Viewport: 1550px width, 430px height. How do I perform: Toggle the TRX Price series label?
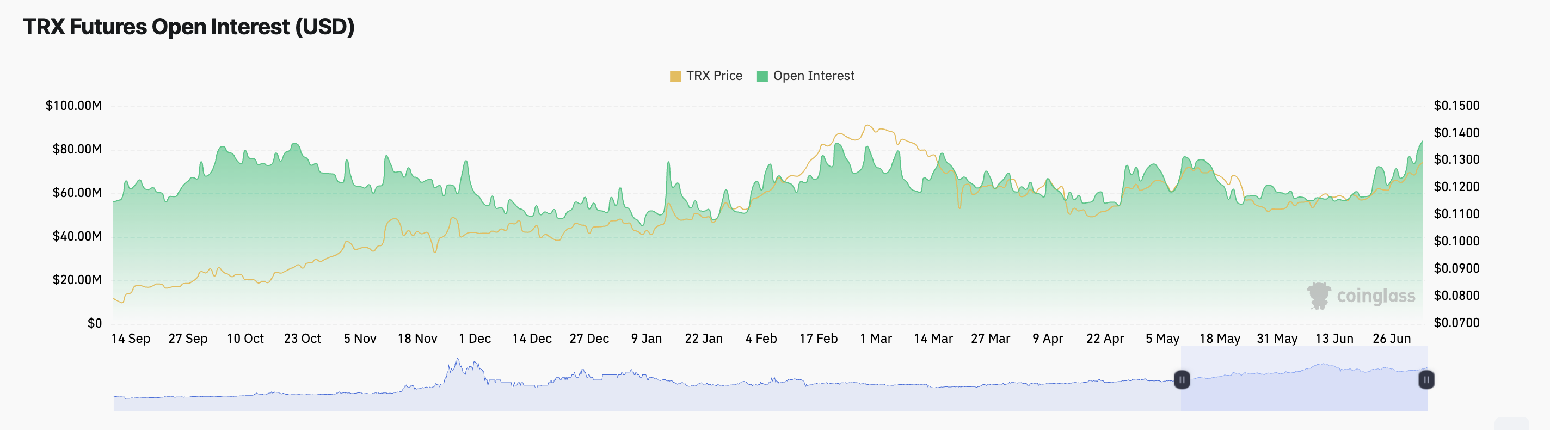(x=714, y=76)
